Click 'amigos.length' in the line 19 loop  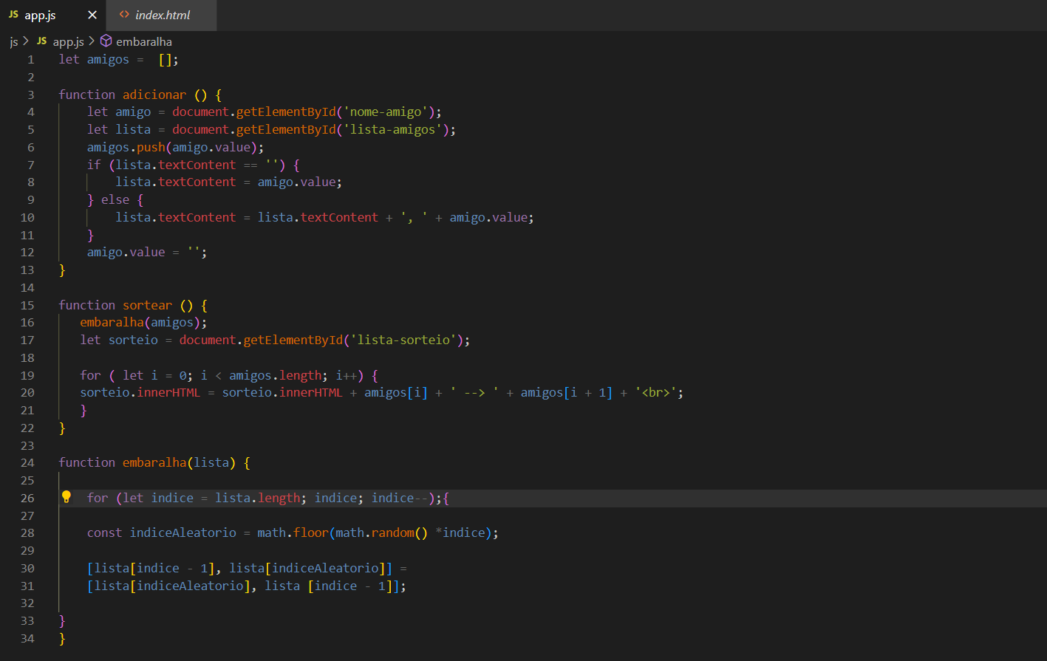click(275, 375)
